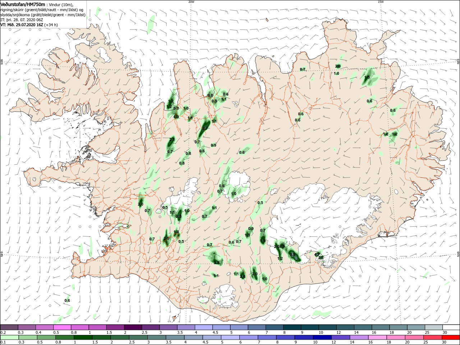Click the bottom legend swatch between 0.1 and 0.3
Viewport: 460px width, 345px height.
9,337
